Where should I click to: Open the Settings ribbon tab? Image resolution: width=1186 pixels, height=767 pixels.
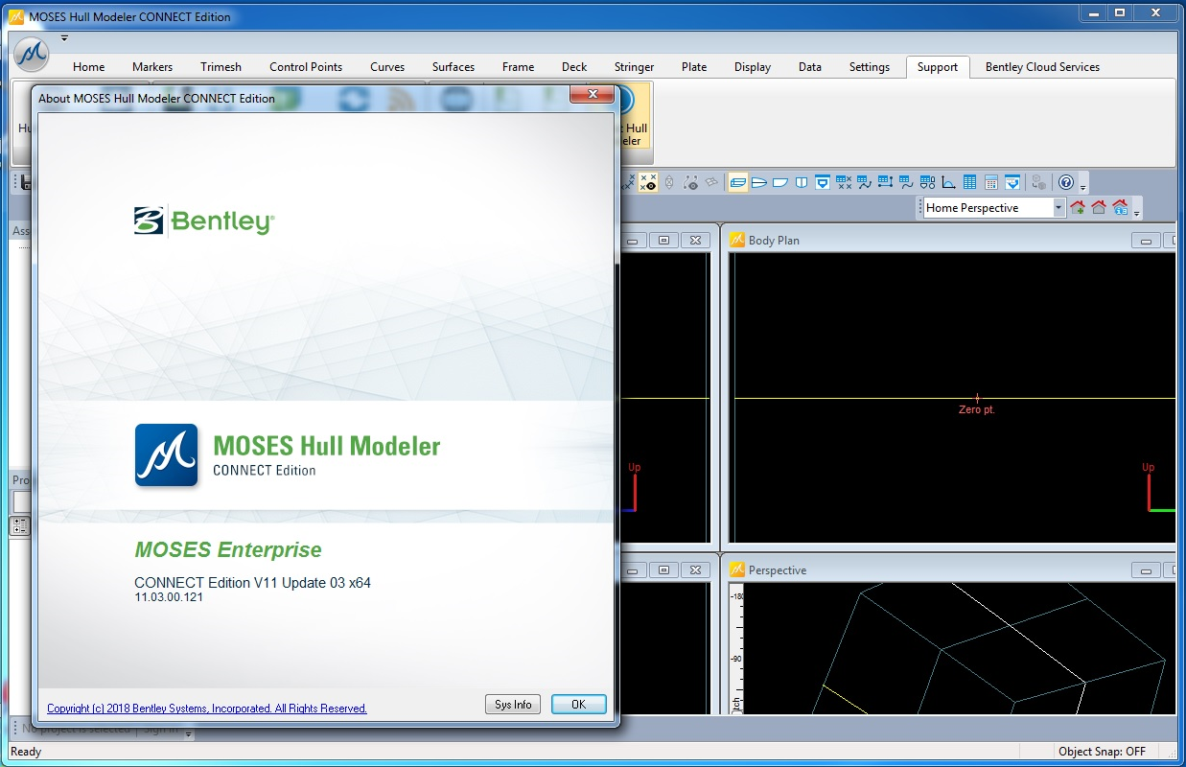[870, 67]
